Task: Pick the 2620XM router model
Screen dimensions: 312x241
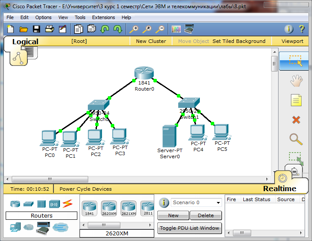Action: 109,208
